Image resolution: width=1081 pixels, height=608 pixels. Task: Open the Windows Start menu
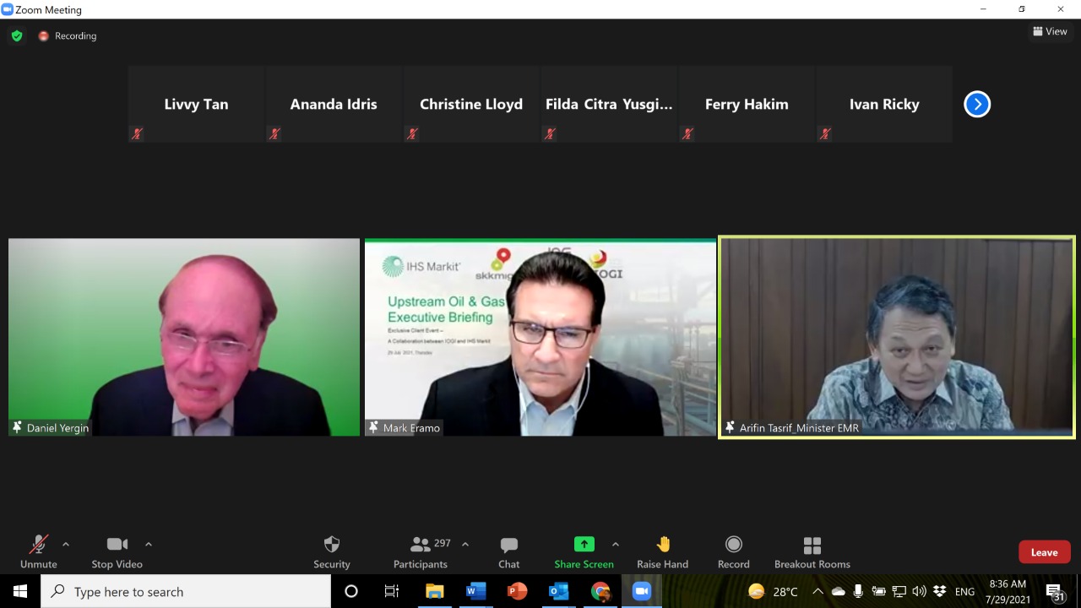coord(20,591)
